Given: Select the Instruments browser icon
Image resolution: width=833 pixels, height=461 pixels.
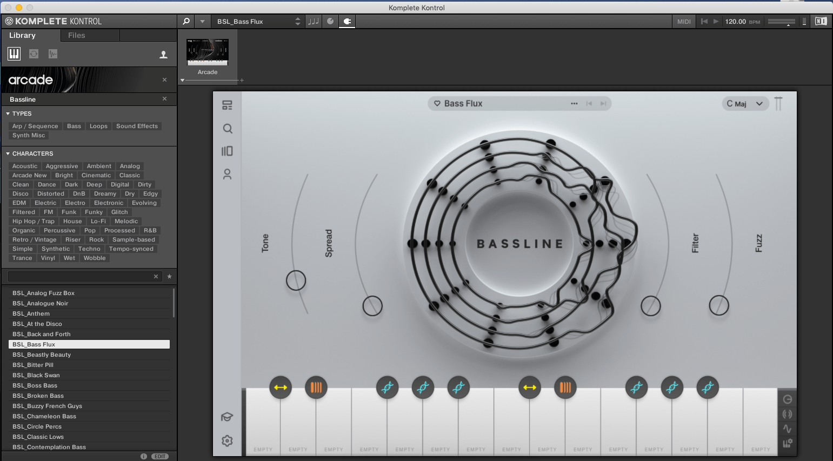Looking at the screenshot, I should click(14, 54).
